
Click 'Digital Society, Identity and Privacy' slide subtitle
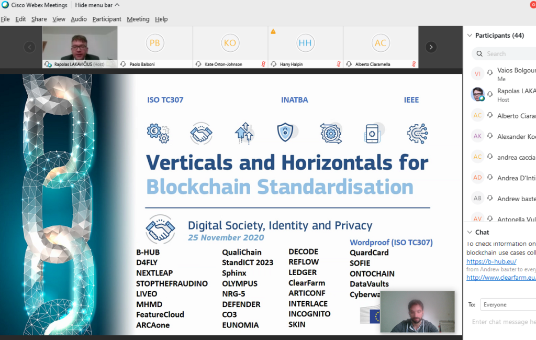click(x=280, y=225)
